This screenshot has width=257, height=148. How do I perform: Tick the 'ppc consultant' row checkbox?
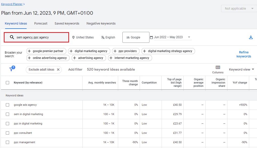(8, 133)
